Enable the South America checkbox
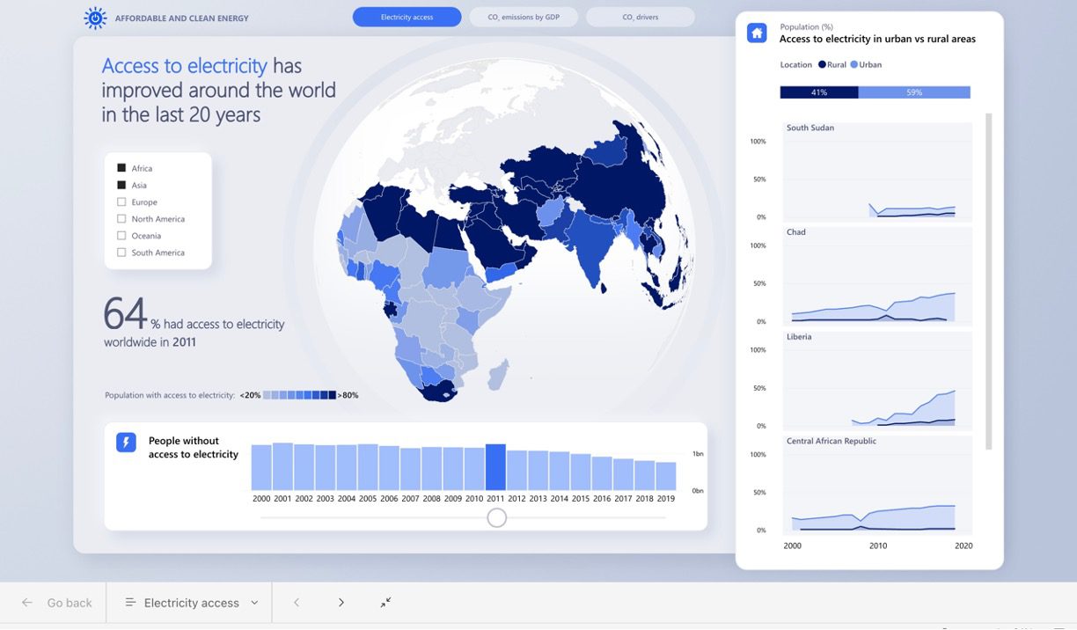The height and width of the screenshot is (630, 1077). pyautogui.click(x=121, y=253)
